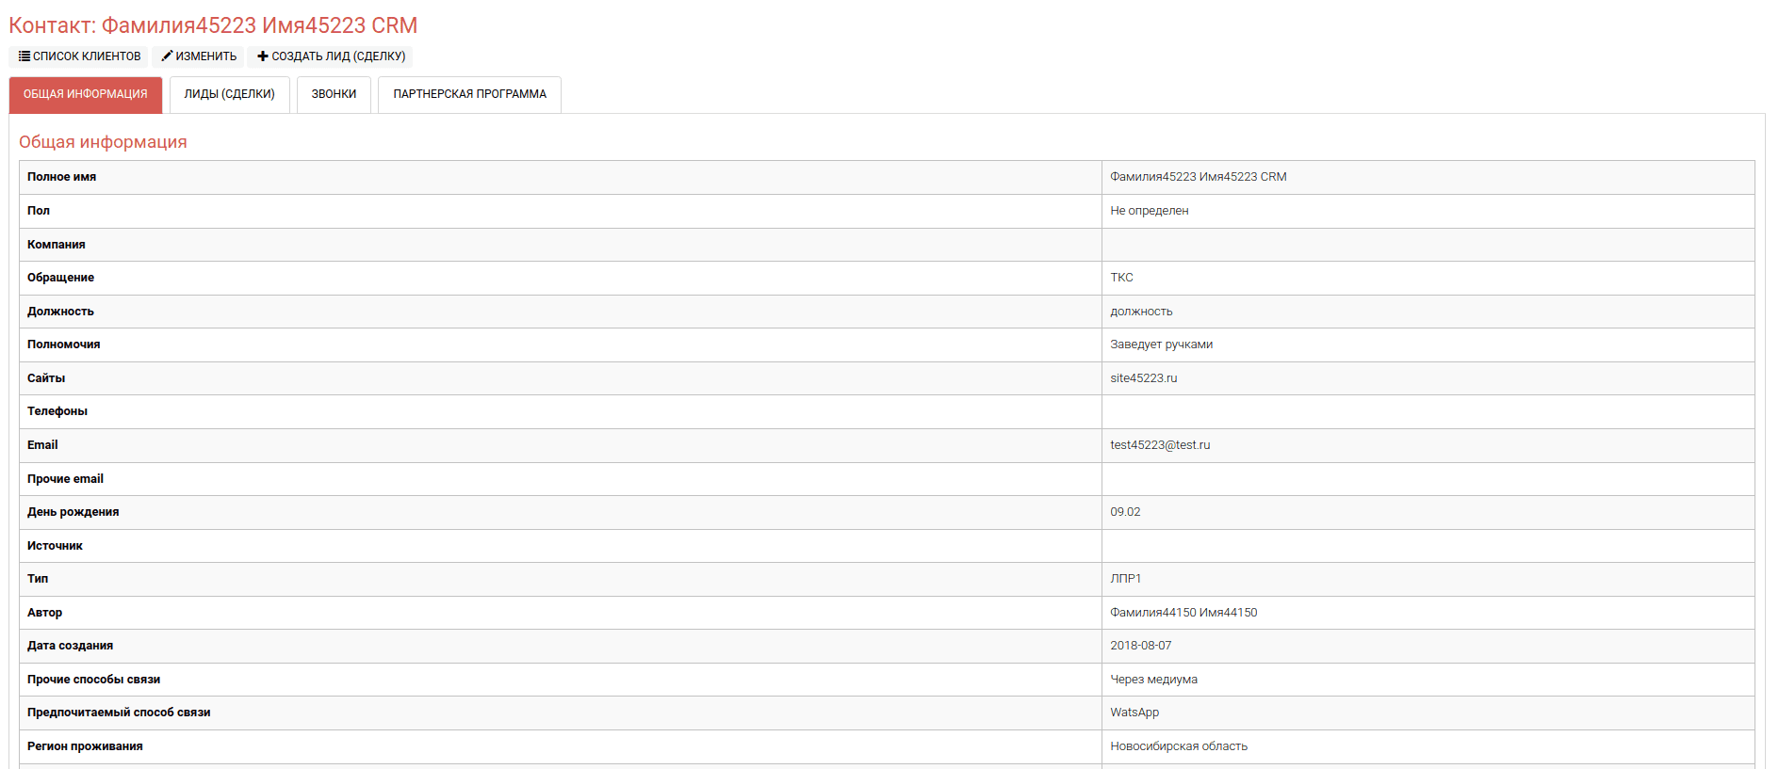1779x769 pixels.
Task: Select the birthday value 09.02
Action: coord(1125,512)
